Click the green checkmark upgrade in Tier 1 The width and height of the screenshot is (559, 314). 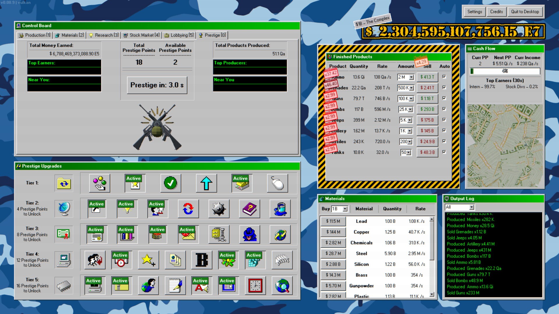[x=171, y=183]
